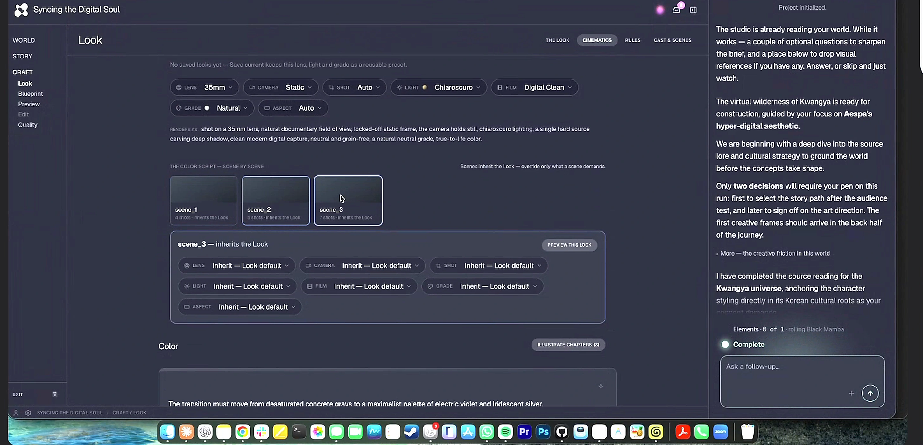Click the exit icon next to EXIT
Viewport: 923px width, 445px height.
tap(55, 394)
